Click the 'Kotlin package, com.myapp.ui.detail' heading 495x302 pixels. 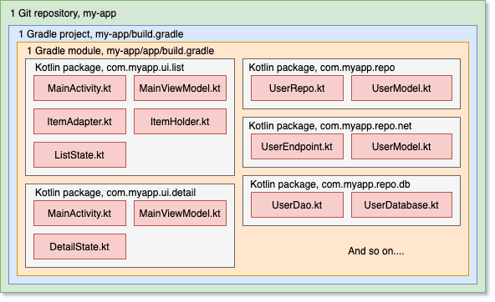click(x=115, y=193)
